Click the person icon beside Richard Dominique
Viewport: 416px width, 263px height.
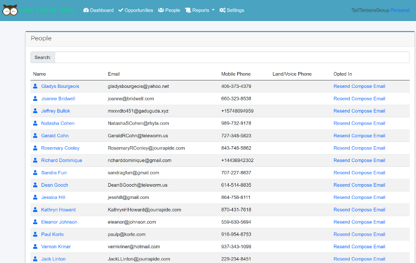pyautogui.click(x=35, y=160)
